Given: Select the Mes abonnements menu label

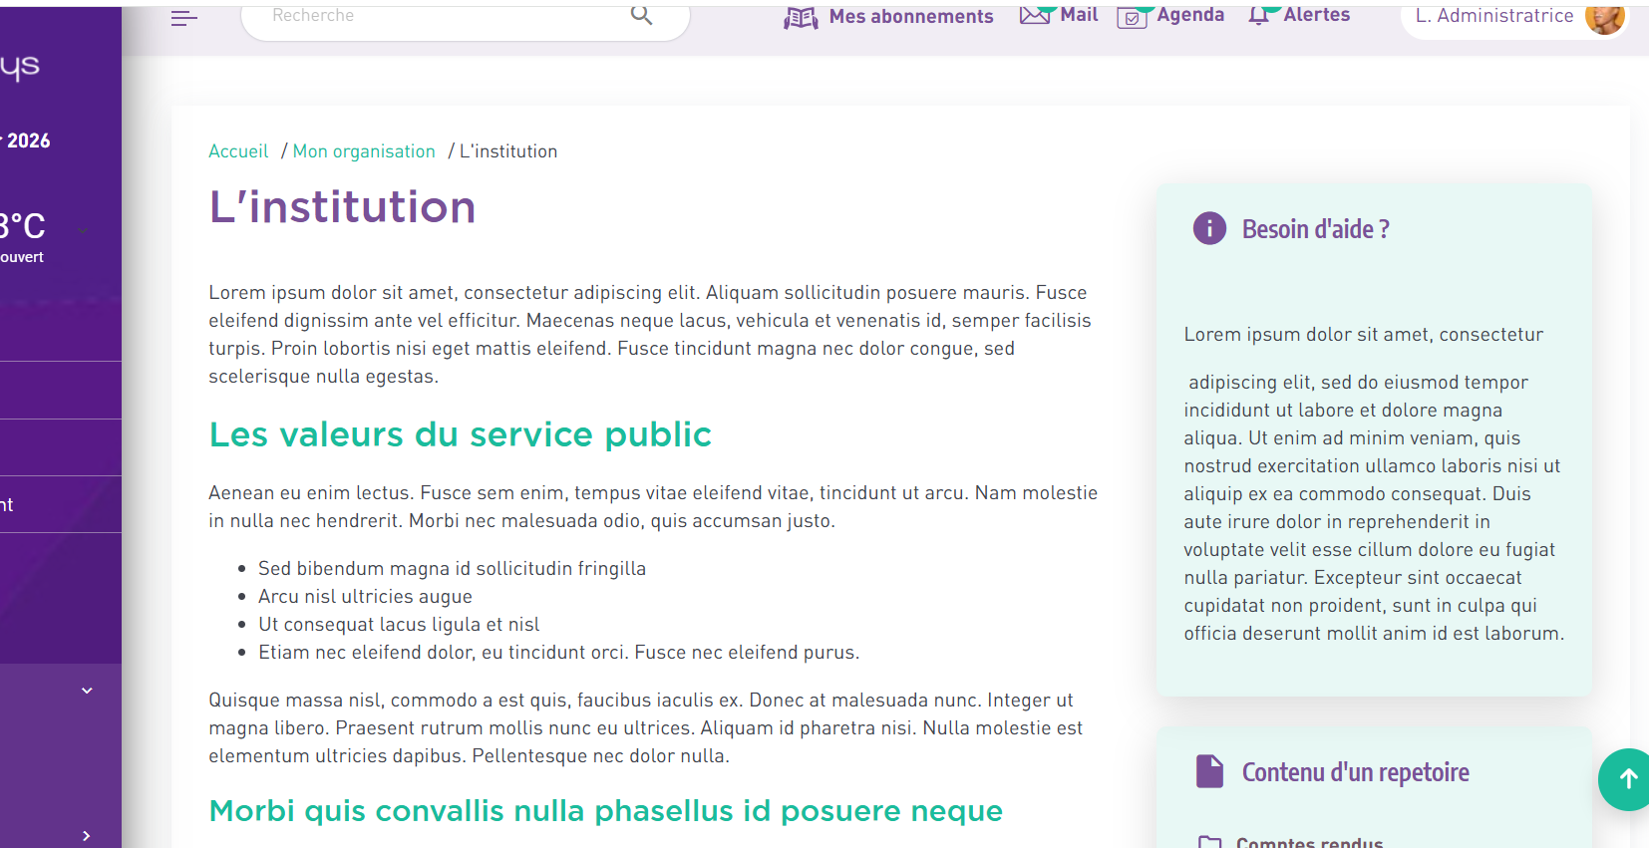Looking at the screenshot, I should (910, 17).
